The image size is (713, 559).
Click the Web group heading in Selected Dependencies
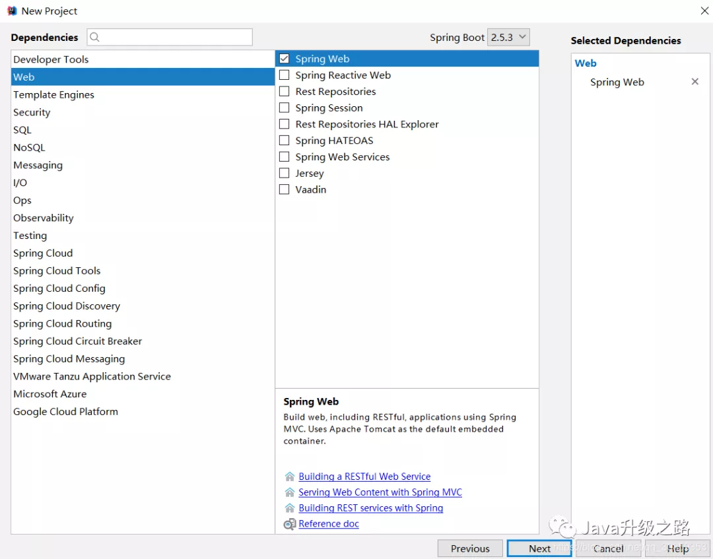[x=586, y=63]
